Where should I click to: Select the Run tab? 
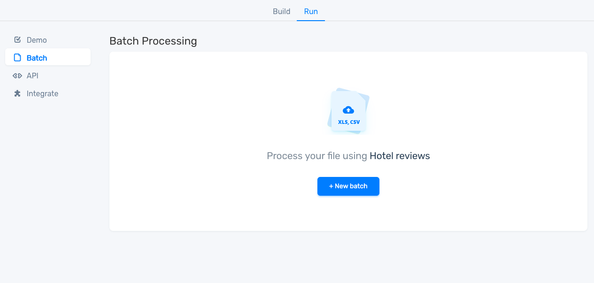pyautogui.click(x=311, y=11)
